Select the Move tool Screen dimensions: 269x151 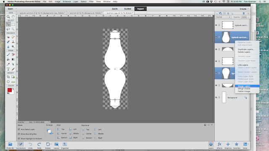click(x=8, y=24)
